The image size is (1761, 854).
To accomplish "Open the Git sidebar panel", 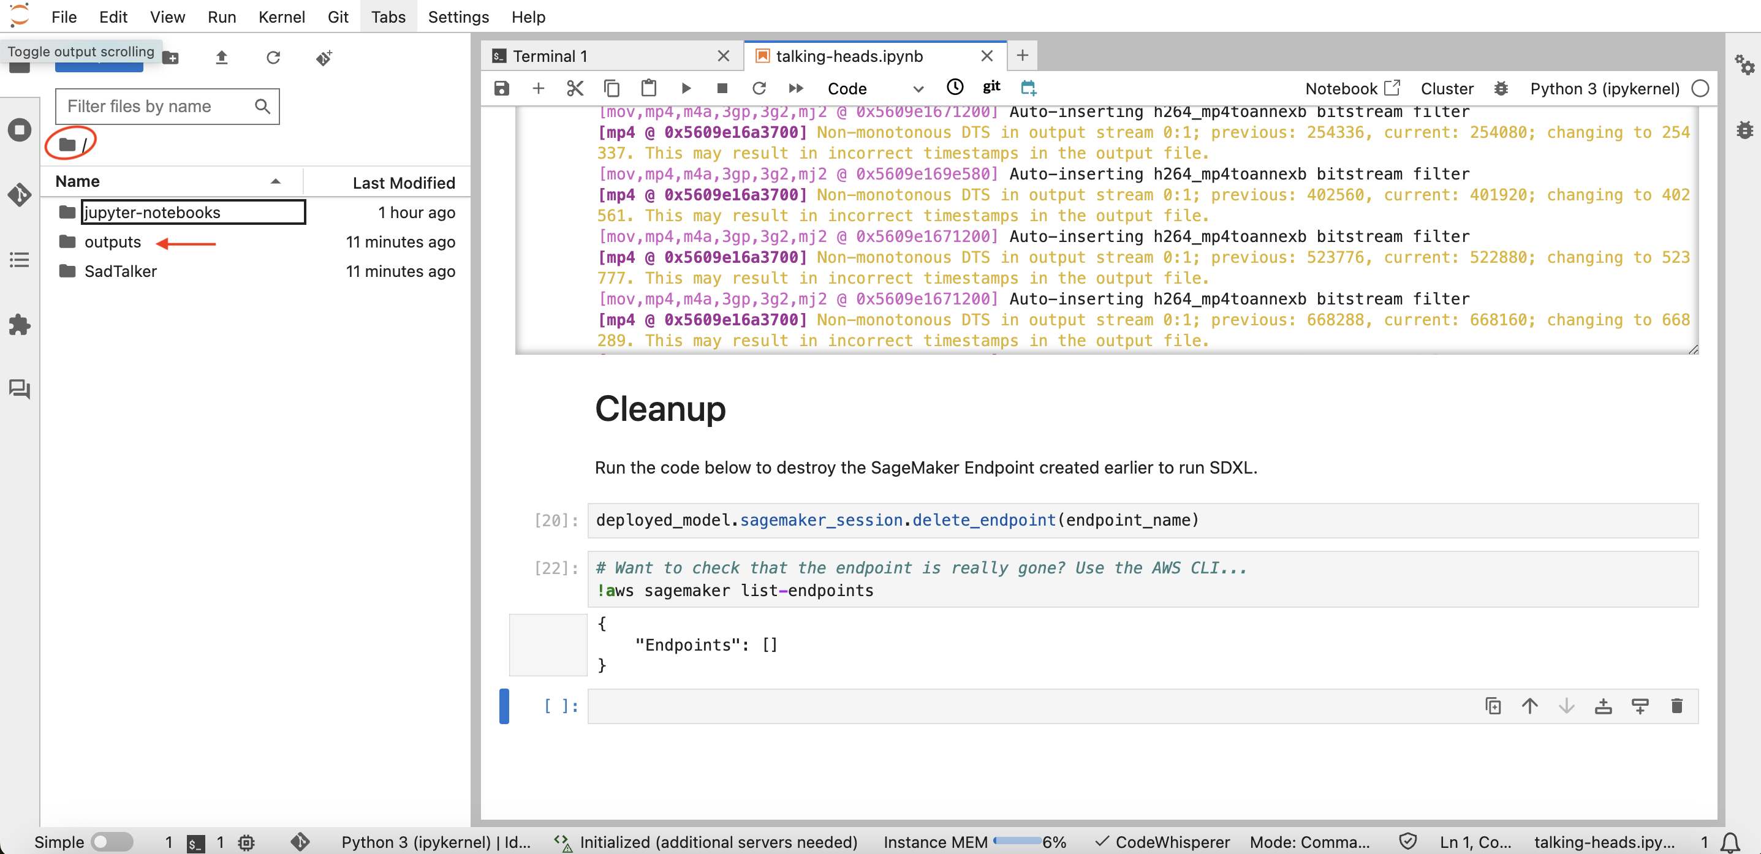I will point(19,195).
